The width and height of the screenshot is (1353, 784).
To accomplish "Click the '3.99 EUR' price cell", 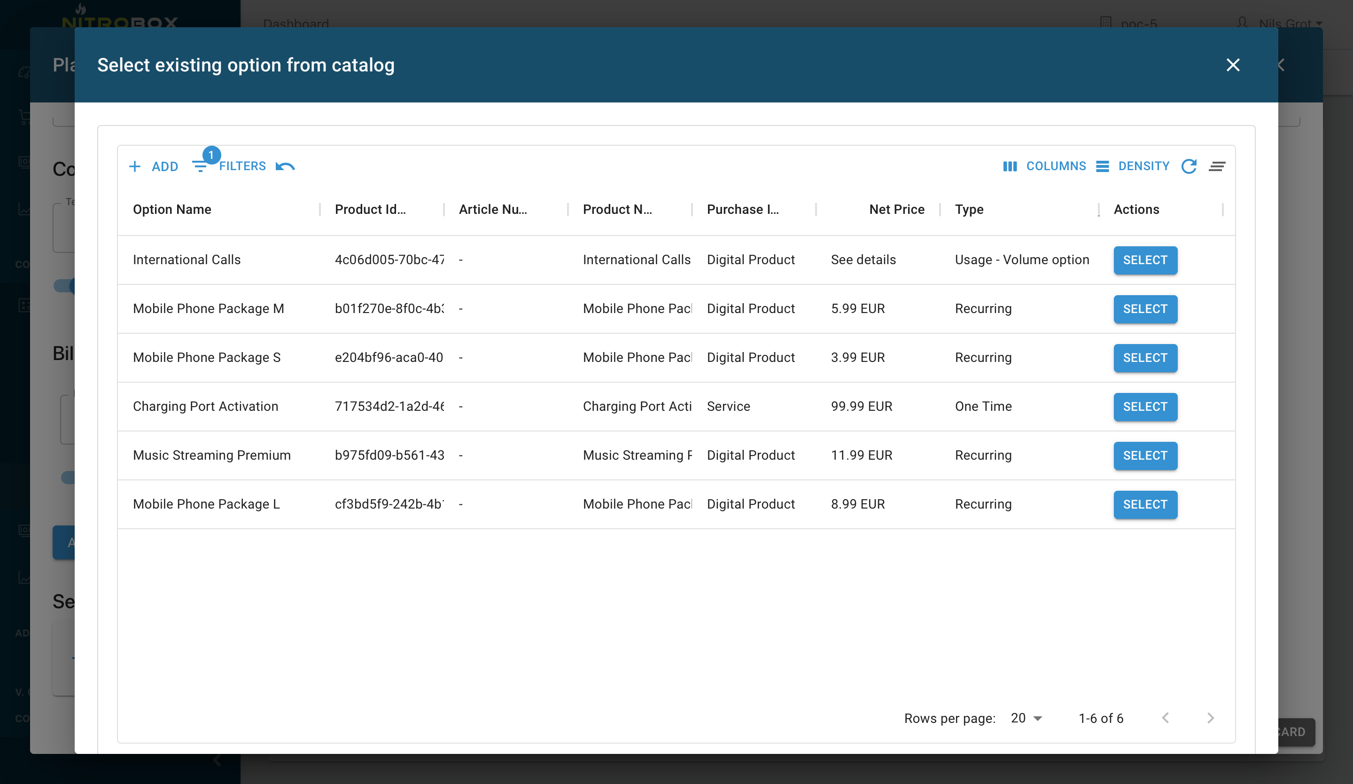I will coord(858,358).
